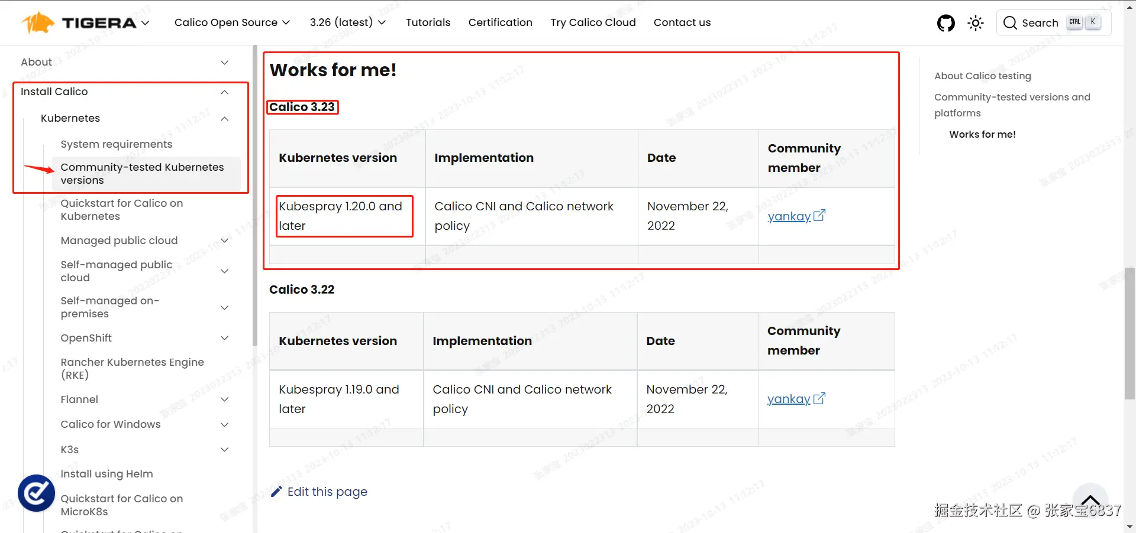
Task: Open the Contact us nav item
Action: point(682,22)
